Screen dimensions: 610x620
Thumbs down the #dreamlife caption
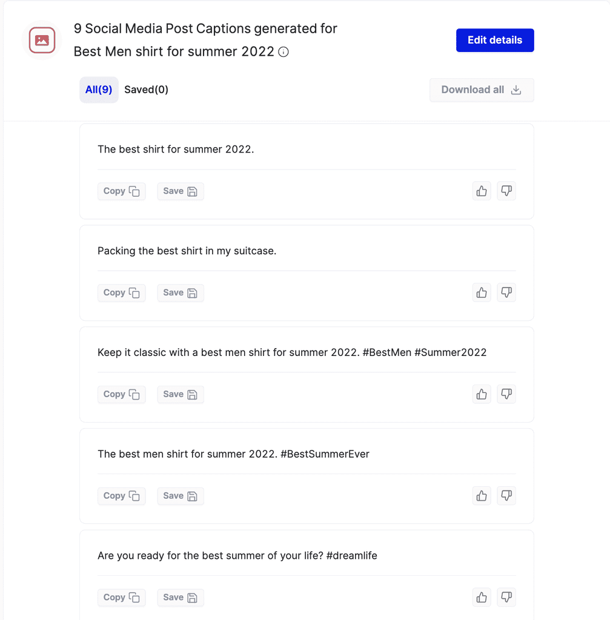coord(506,598)
